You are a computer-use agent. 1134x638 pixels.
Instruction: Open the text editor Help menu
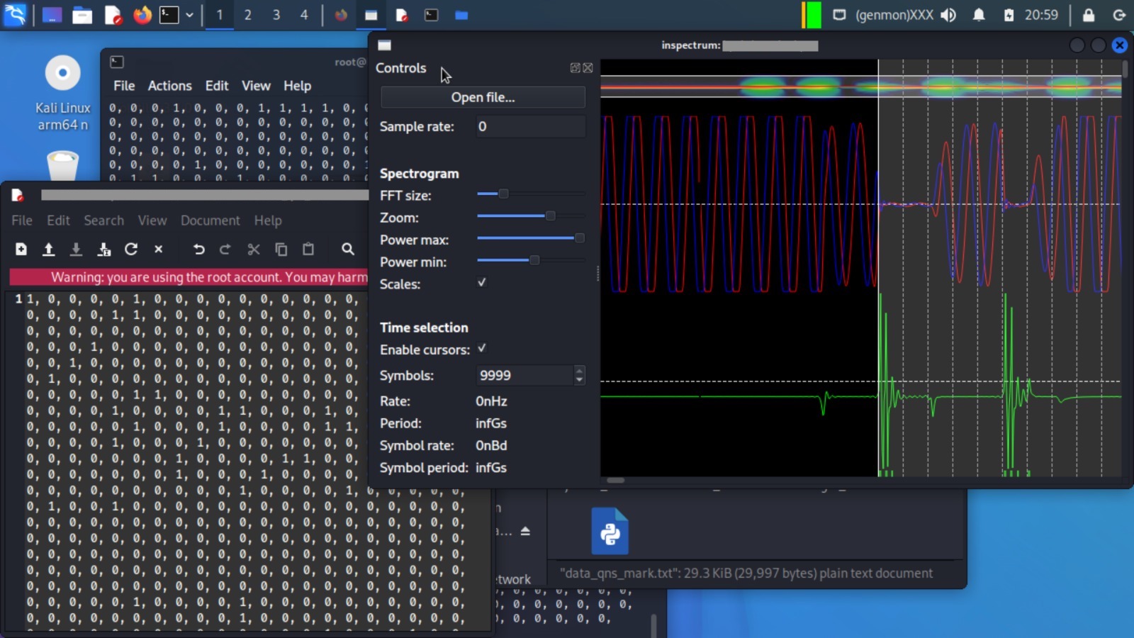(268, 220)
